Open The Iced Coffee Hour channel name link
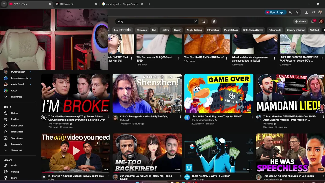The width and height of the screenshot is (325, 183). [x=59, y=124]
